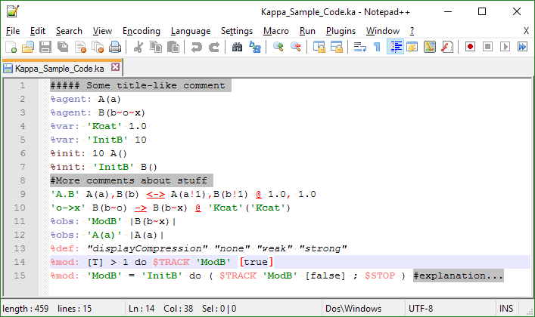535x317 pixels.
Task: Click the $STOP keyword on line 15
Action: (380, 275)
